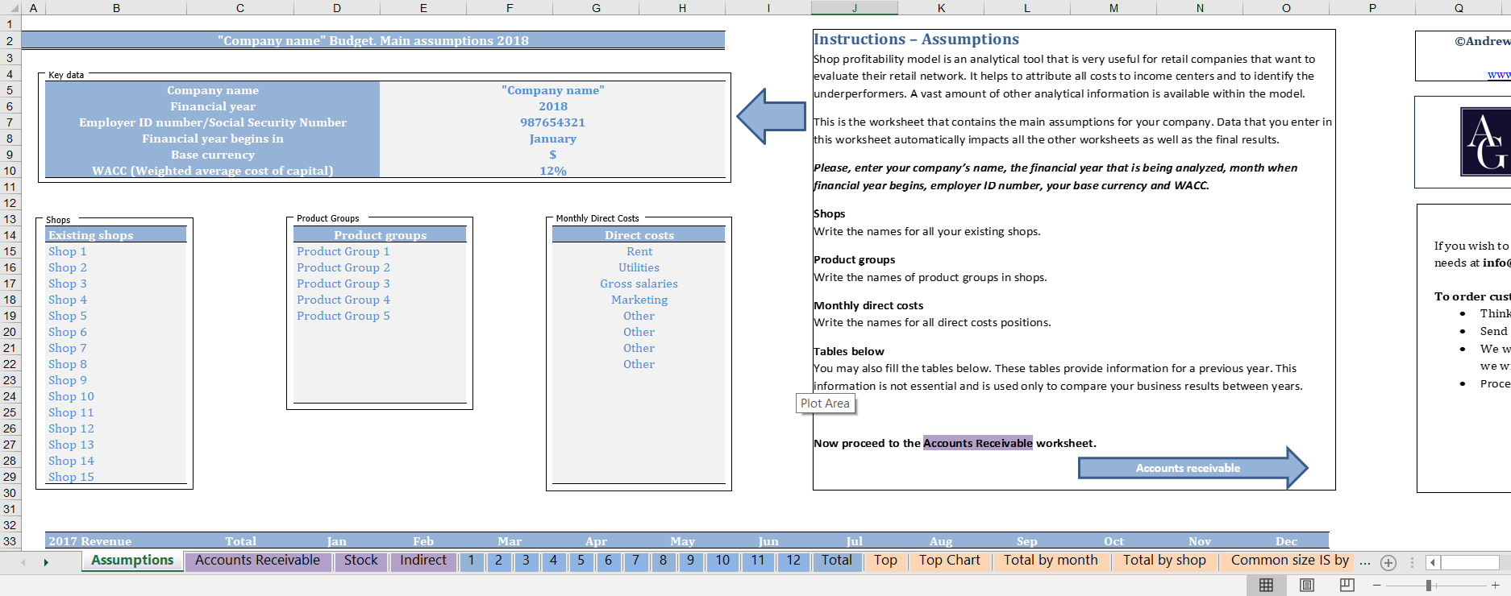
Task: Click zoom out minus button
Action: [1376, 586]
